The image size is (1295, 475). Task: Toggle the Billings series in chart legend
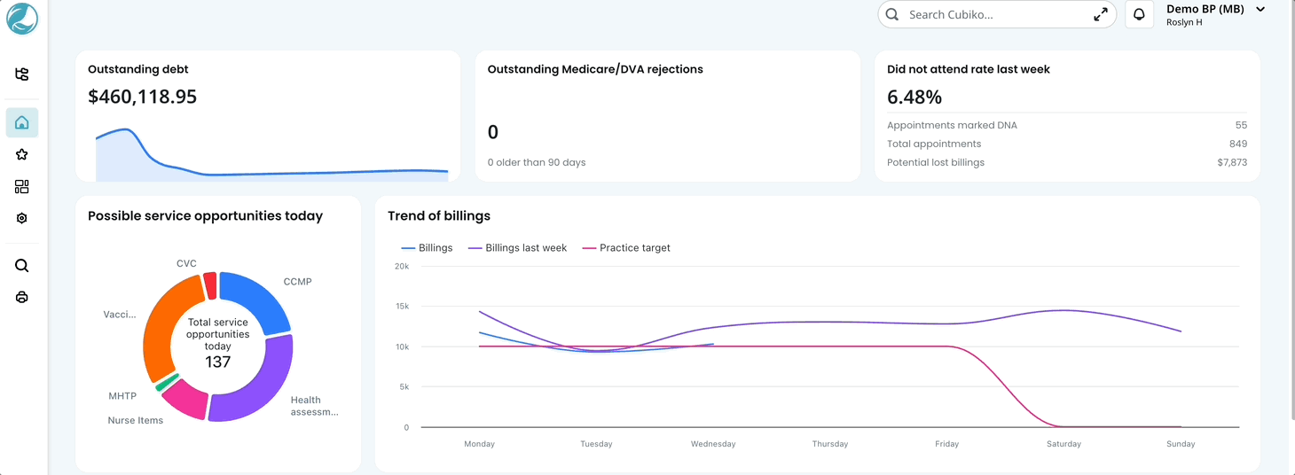coord(428,248)
